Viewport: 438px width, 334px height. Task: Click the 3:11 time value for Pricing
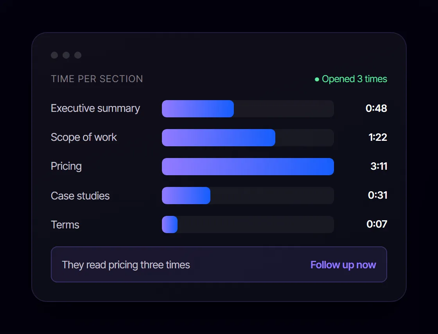pos(379,167)
